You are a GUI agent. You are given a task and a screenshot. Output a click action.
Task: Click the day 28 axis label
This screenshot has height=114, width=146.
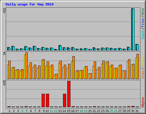(x=124, y=111)
